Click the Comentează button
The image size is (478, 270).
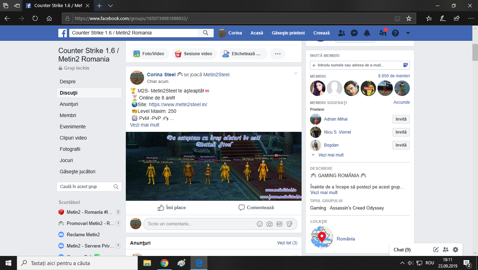[x=256, y=208]
